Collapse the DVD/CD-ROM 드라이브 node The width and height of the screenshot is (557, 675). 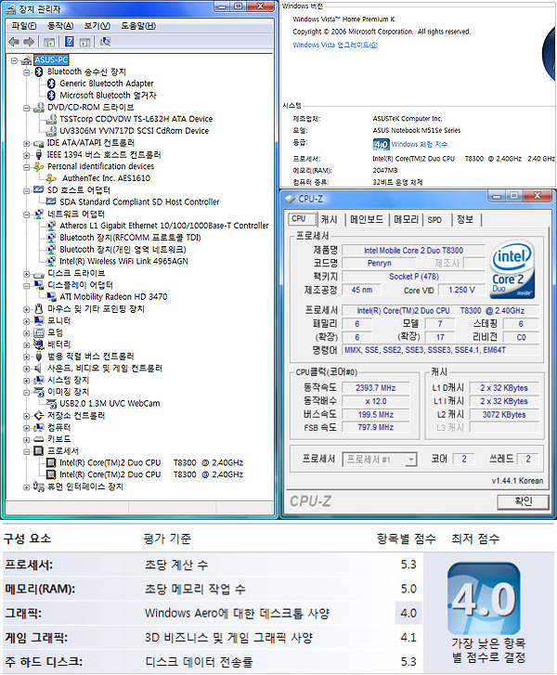pyautogui.click(x=27, y=108)
